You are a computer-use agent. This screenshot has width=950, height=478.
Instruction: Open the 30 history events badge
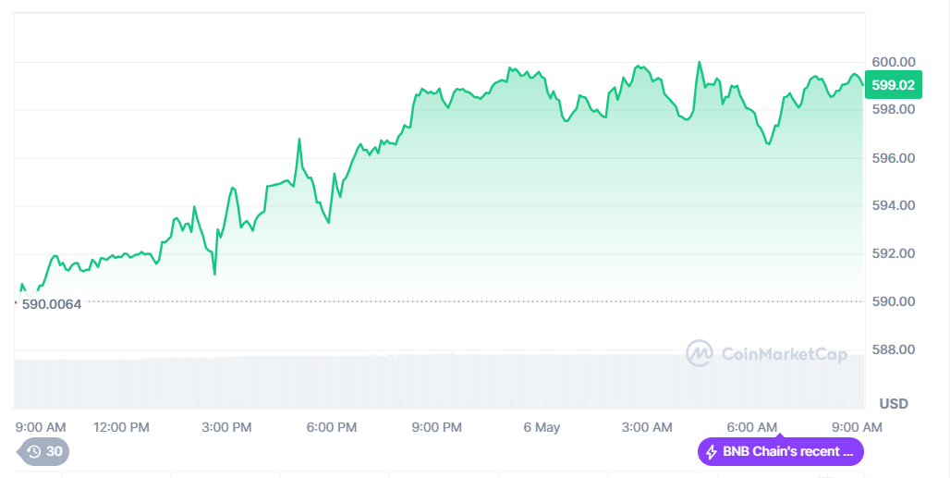pyautogui.click(x=43, y=451)
